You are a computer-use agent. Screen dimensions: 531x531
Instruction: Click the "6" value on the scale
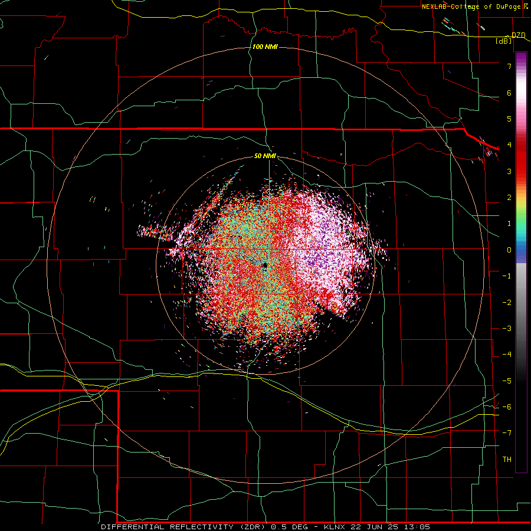509,93
